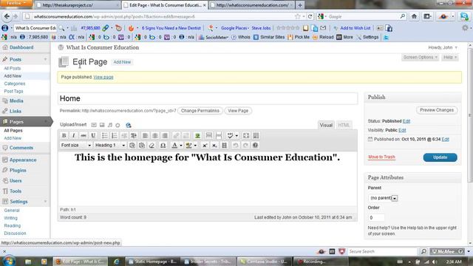473x266 pixels.
Task: Open the text color picker arrow
Action: coord(181,146)
